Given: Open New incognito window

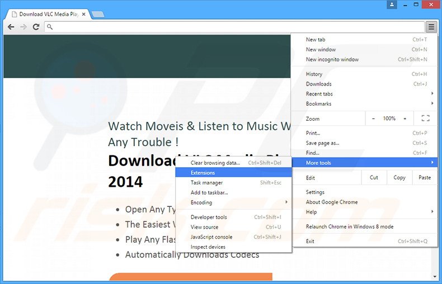Looking at the screenshot, I should pos(364,59).
